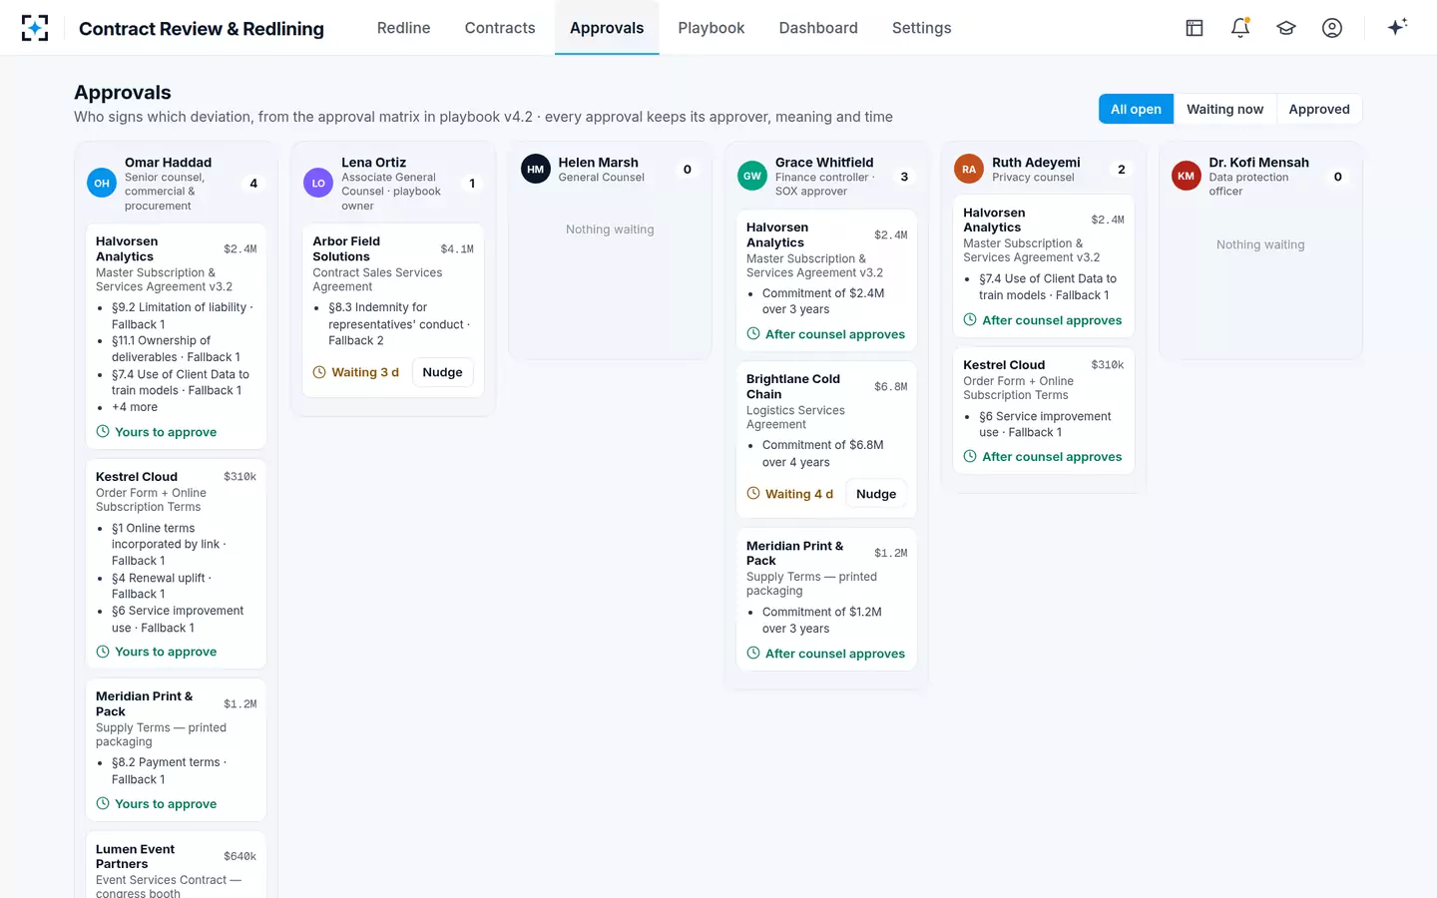Click the Contract Review & Redlining logo icon
The height and width of the screenshot is (898, 1437).
click(x=35, y=28)
